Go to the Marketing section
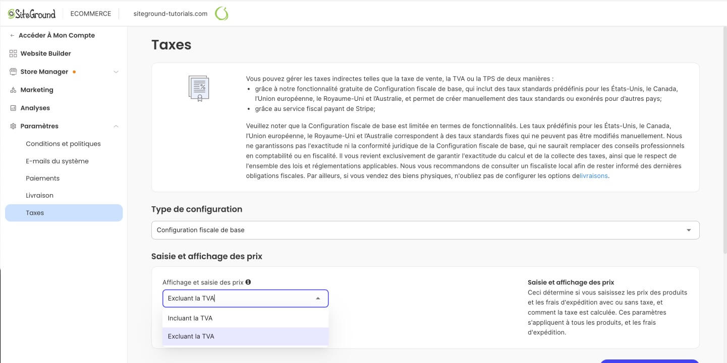 click(x=36, y=90)
